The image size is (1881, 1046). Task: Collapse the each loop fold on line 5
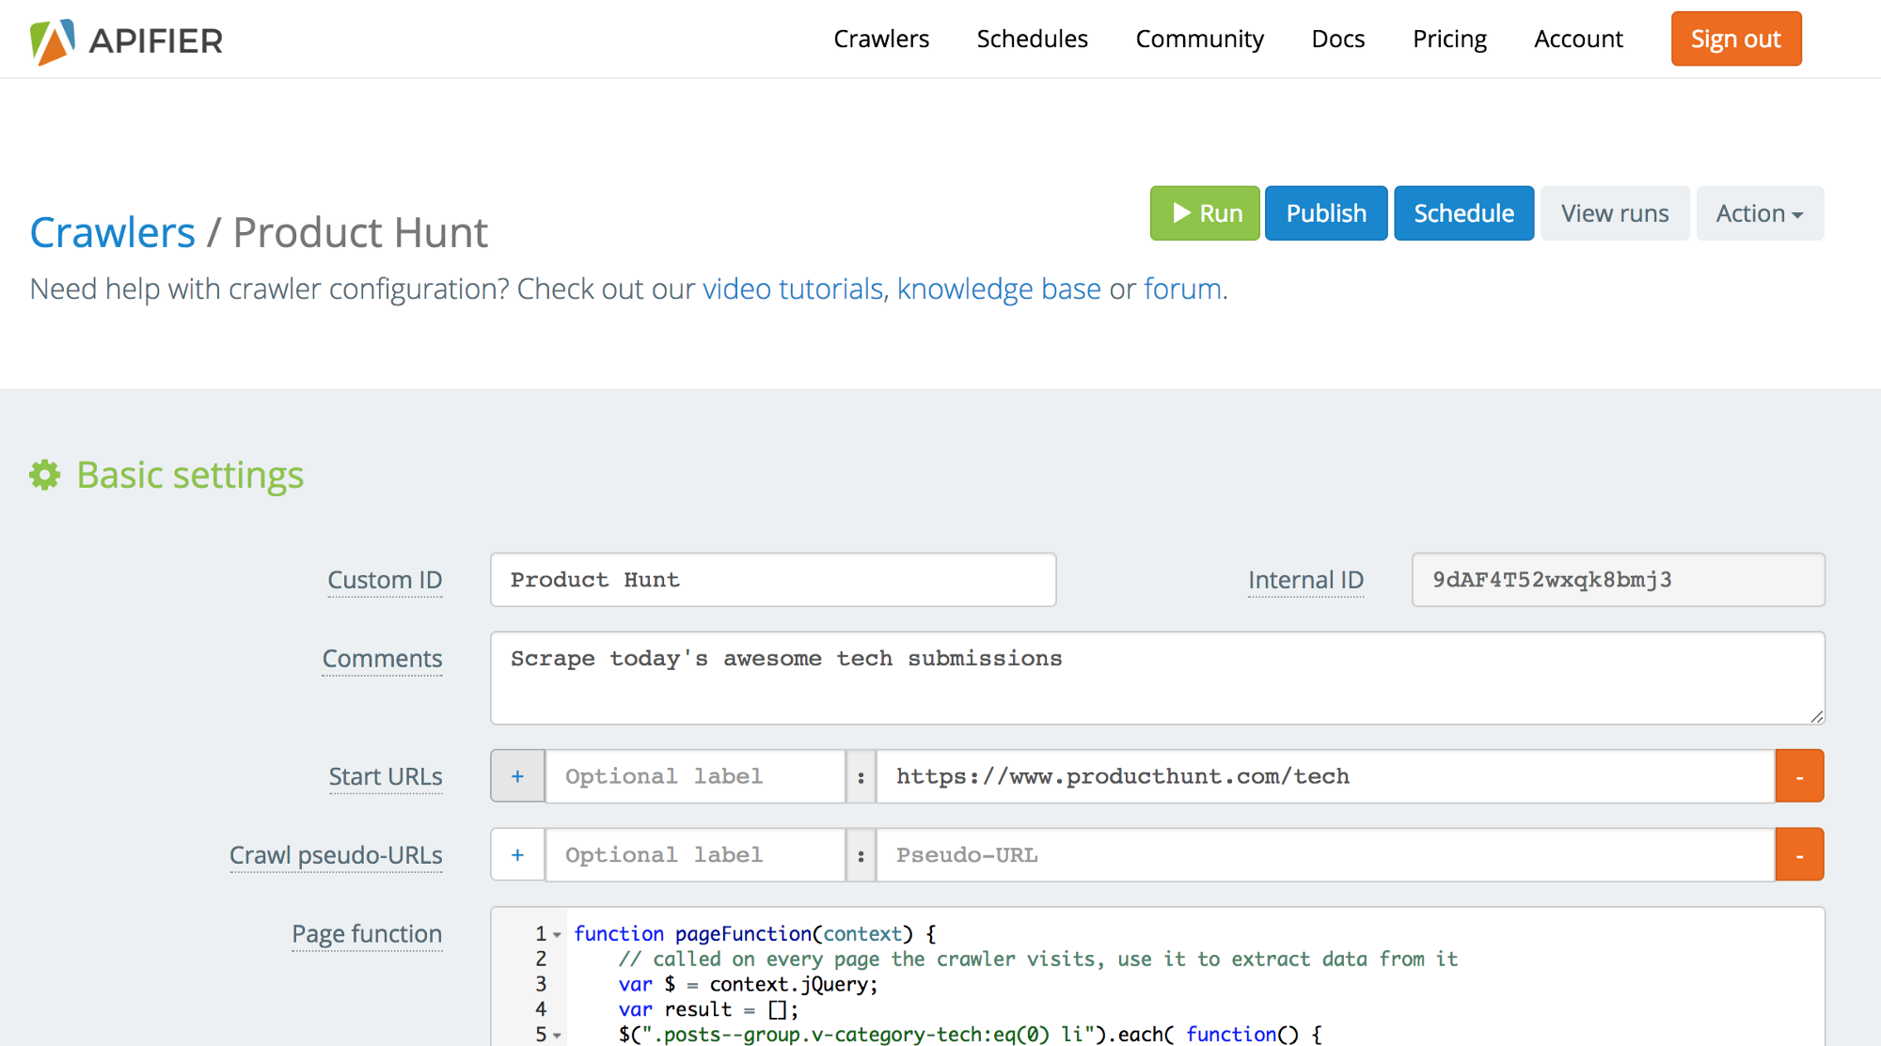[x=557, y=1034]
